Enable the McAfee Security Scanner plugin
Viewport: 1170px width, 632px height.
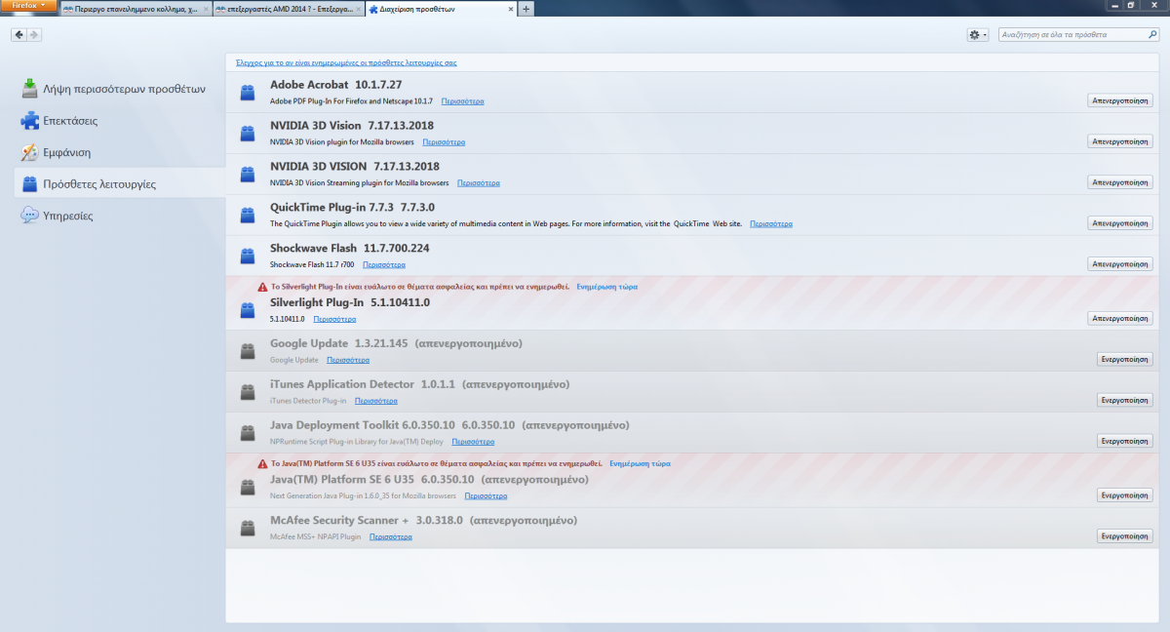(1125, 535)
